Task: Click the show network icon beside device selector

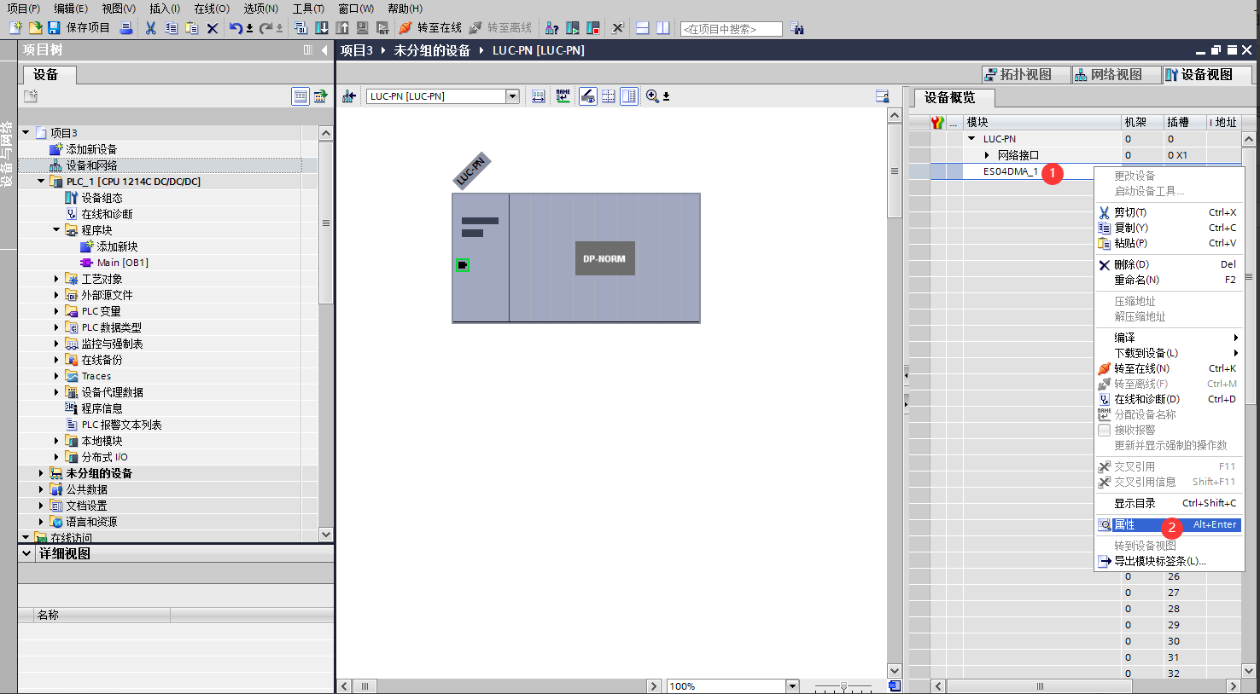Action: point(349,96)
